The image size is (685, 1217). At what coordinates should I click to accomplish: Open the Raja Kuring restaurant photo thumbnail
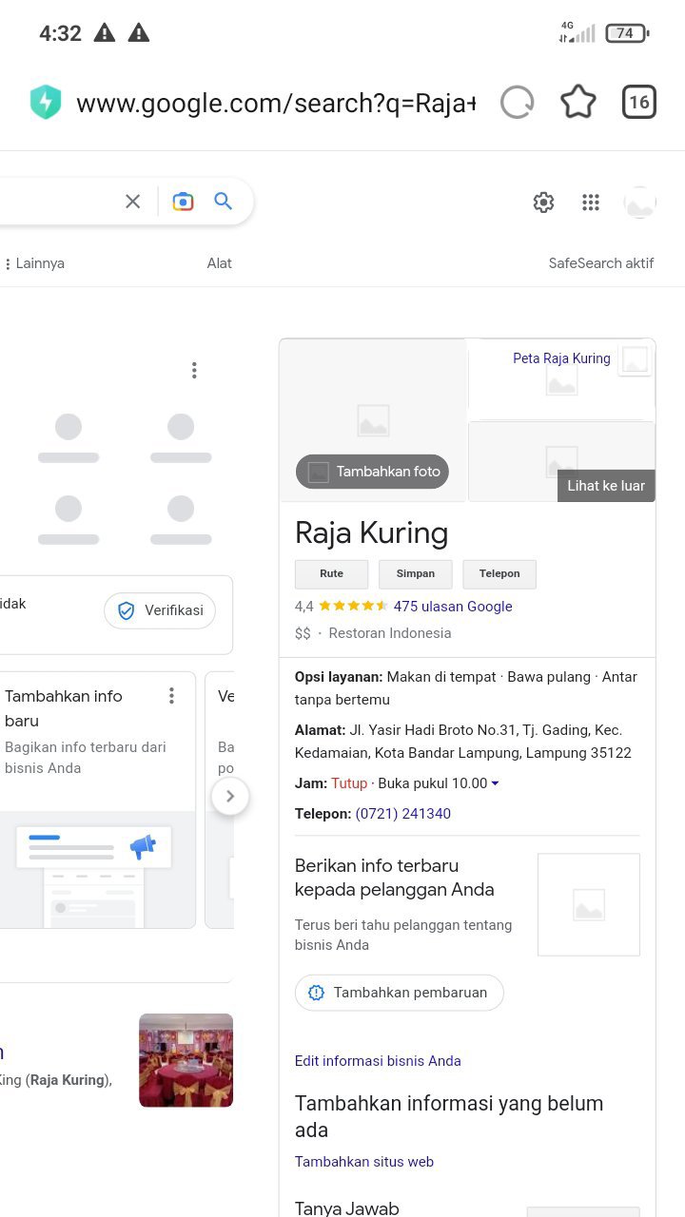pyautogui.click(x=186, y=1060)
